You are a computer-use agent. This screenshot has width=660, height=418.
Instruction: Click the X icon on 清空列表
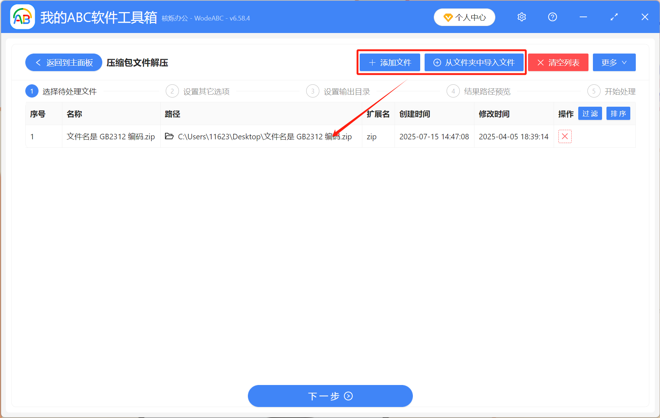540,62
